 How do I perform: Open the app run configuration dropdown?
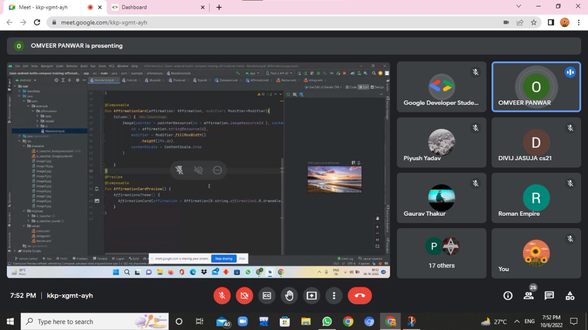click(x=252, y=72)
